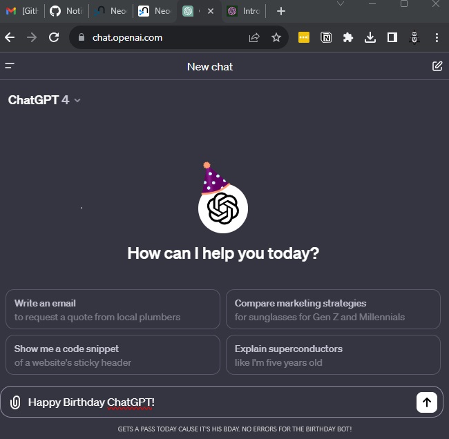Reload the current page
The width and height of the screenshot is (449, 439).
[54, 37]
